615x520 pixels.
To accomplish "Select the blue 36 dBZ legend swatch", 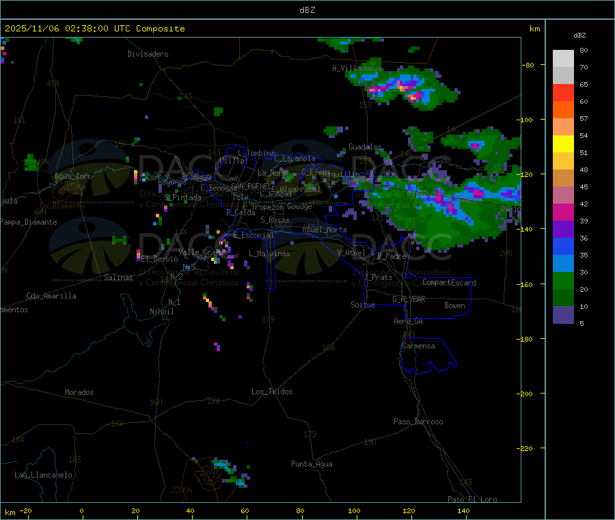I will point(563,246).
